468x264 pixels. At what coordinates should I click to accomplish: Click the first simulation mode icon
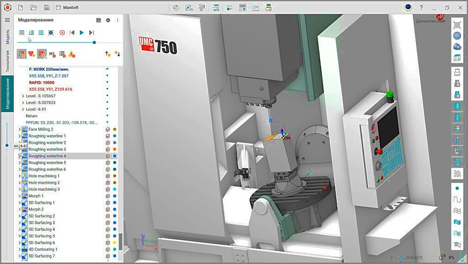21,32
